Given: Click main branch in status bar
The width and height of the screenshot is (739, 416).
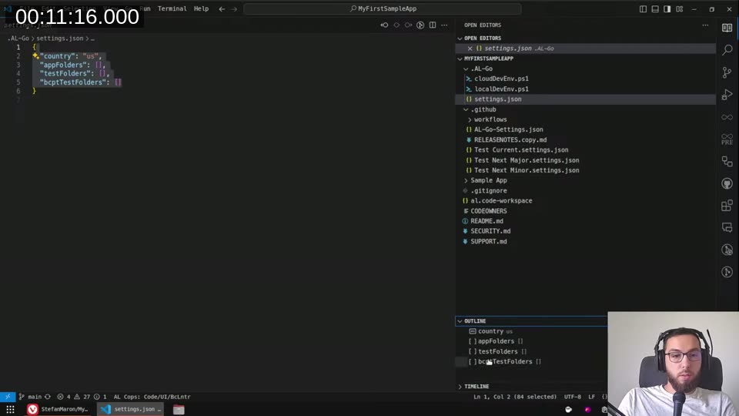Looking at the screenshot, I should [x=30, y=397].
